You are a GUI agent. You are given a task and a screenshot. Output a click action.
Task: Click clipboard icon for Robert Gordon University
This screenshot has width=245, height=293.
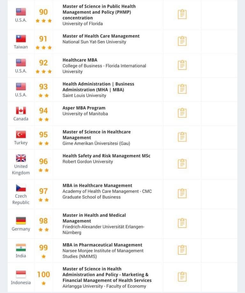[x=182, y=164]
